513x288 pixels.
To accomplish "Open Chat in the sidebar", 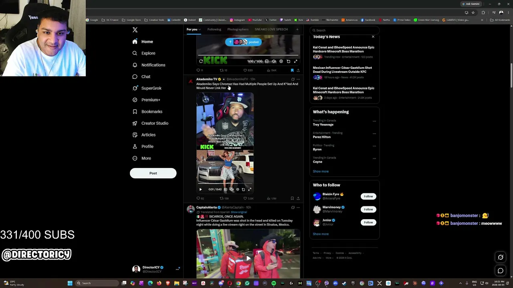I will pyautogui.click(x=141, y=76).
